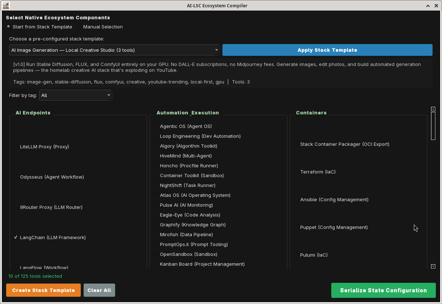Click 'Select Native Ecosystem Components' heading
This screenshot has height=304, width=442.
58,17
